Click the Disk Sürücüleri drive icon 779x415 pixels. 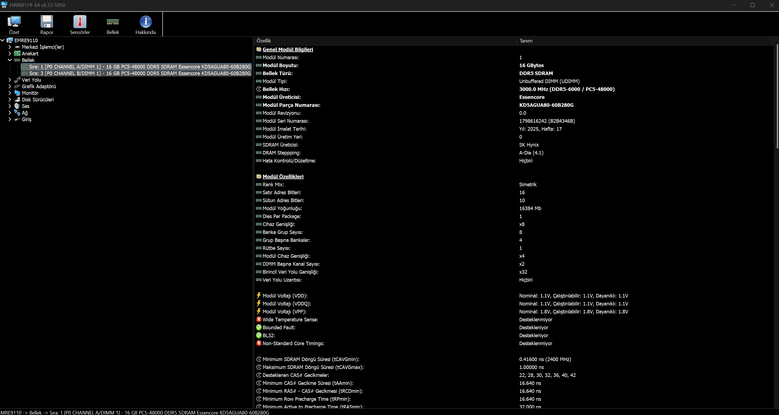(17, 100)
